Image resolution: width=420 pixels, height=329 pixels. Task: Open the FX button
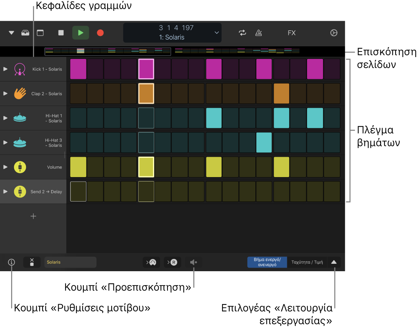291,33
